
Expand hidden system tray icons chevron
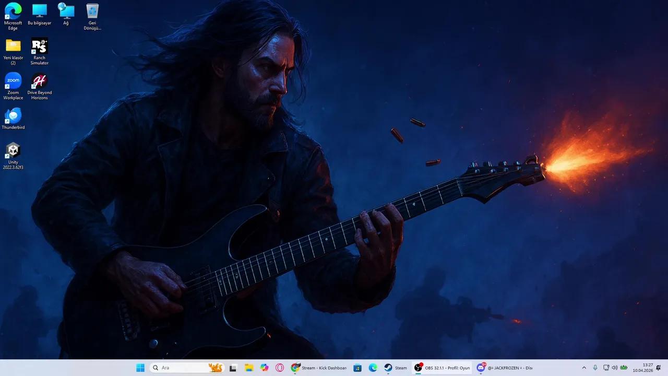584,368
